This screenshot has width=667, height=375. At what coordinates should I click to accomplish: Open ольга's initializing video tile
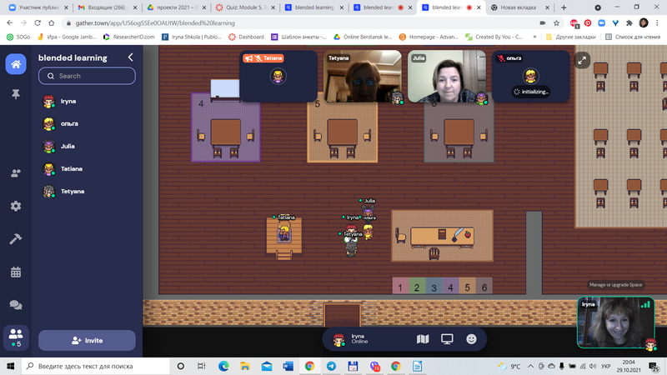click(x=531, y=77)
